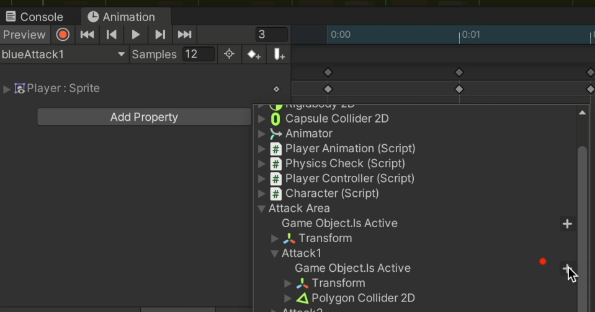Image resolution: width=595 pixels, height=312 pixels.
Task: Click the Transform icon under Attack1
Action: (x=302, y=284)
